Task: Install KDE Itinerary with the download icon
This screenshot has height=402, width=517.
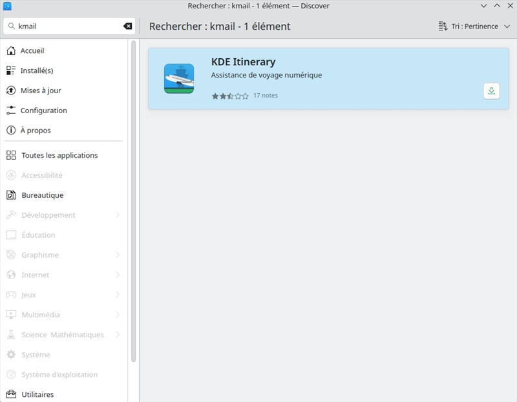Action: tap(491, 90)
